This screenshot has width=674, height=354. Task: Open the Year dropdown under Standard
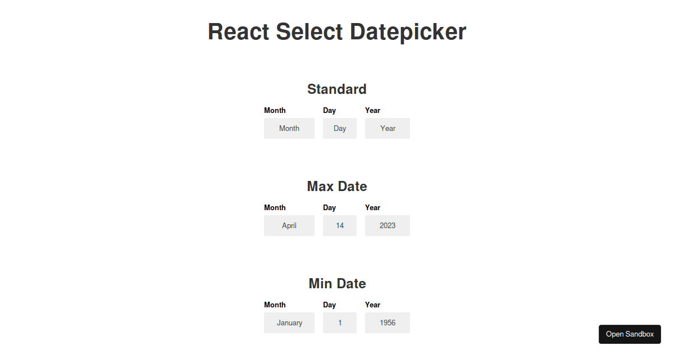coord(387,128)
